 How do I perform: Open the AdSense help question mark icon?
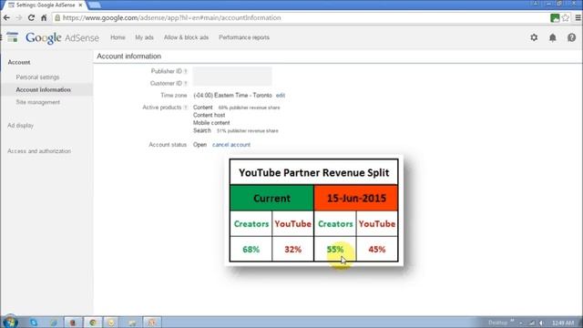[x=571, y=37]
